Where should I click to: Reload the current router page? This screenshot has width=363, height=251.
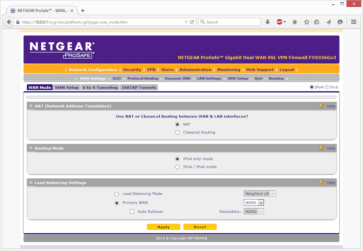(192, 22)
